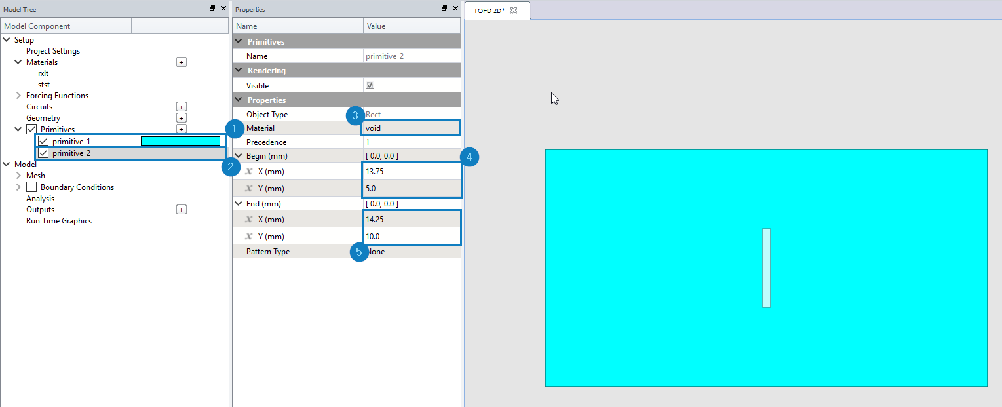Undock the Model Tree panel
Image resolution: width=1002 pixels, height=407 pixels.
click(212, 9)
